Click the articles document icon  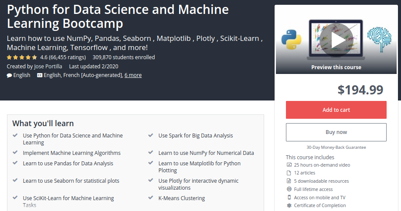click(289, 173)
